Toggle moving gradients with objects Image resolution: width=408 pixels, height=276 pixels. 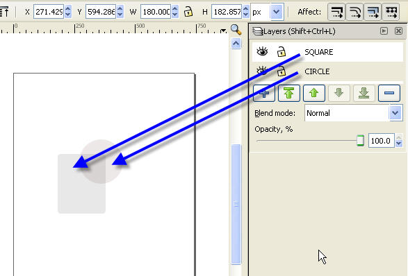[373, 12]
